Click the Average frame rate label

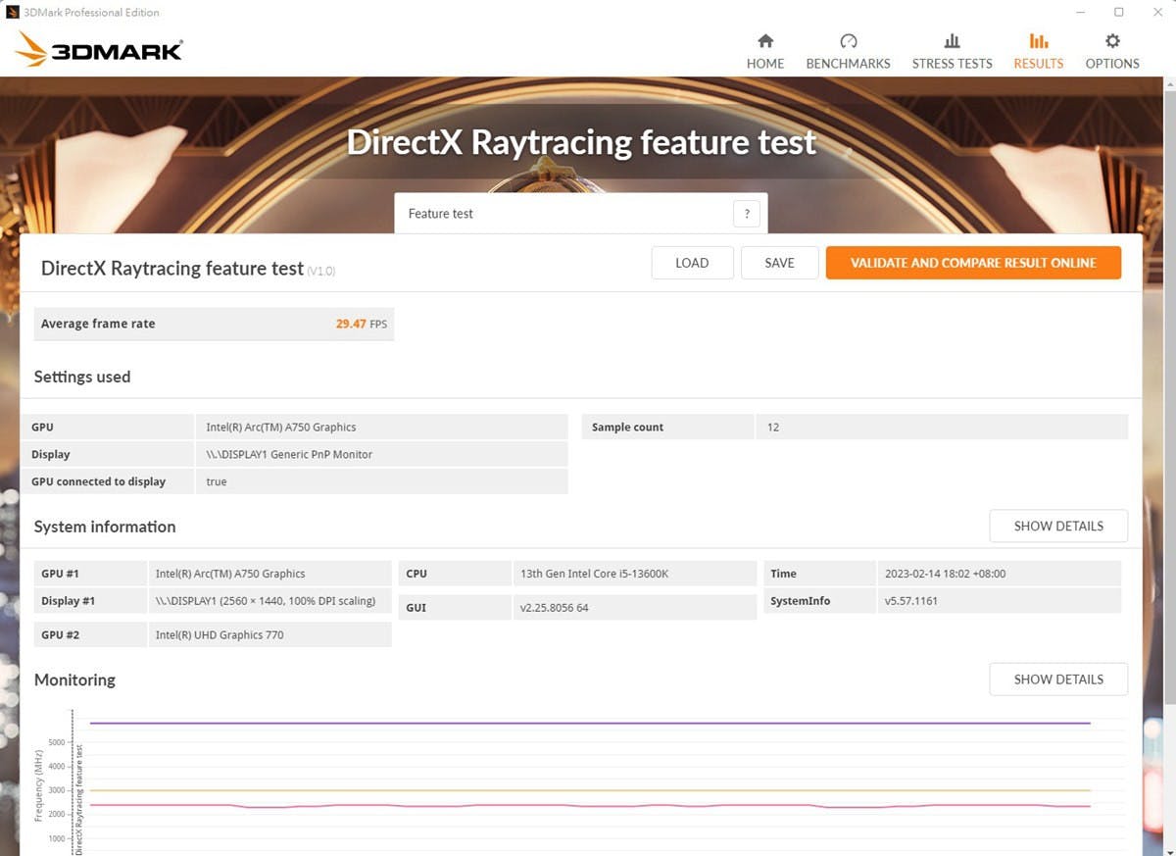point(98,324)
